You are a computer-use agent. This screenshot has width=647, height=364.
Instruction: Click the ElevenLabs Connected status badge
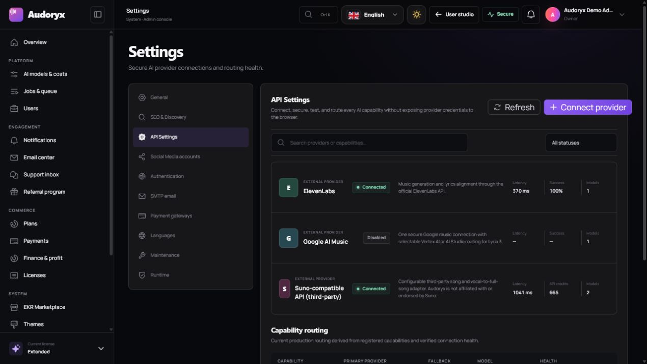pyautogui.click(x=371, y=187)
